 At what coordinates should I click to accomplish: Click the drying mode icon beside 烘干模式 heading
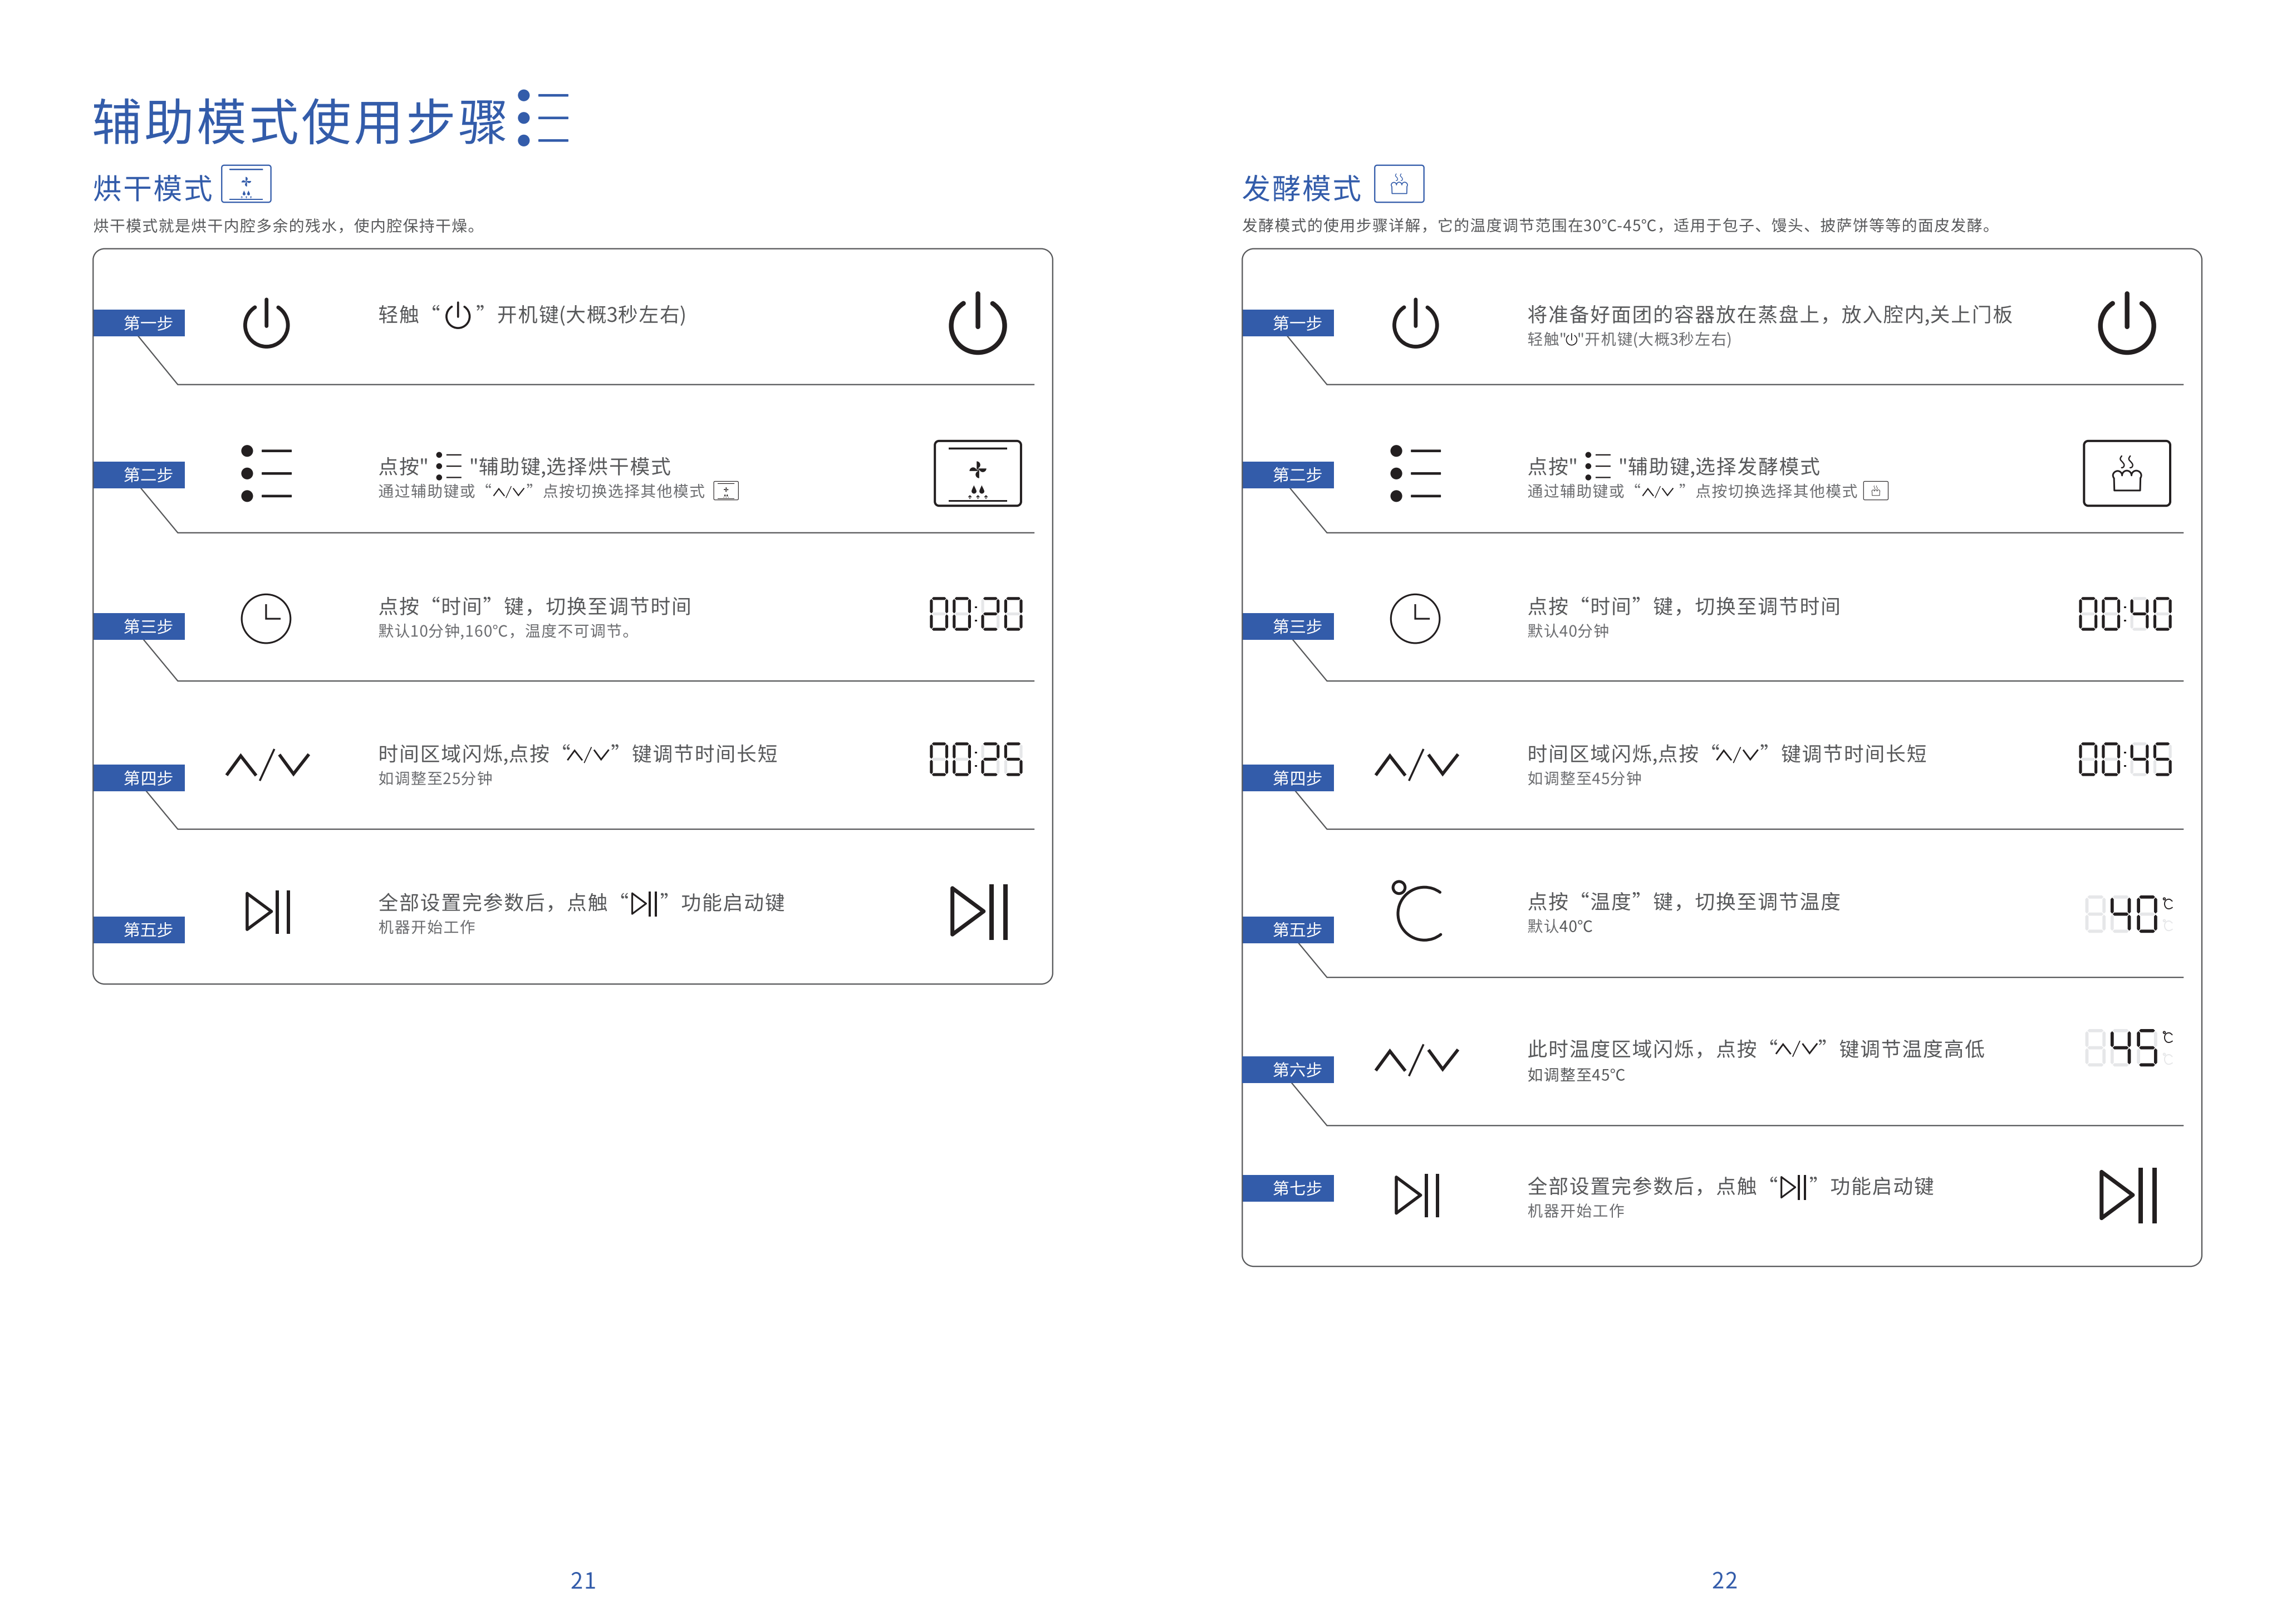[x=246, y=185]
